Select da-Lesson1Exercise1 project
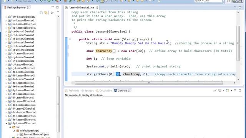 tap(23, 72)
